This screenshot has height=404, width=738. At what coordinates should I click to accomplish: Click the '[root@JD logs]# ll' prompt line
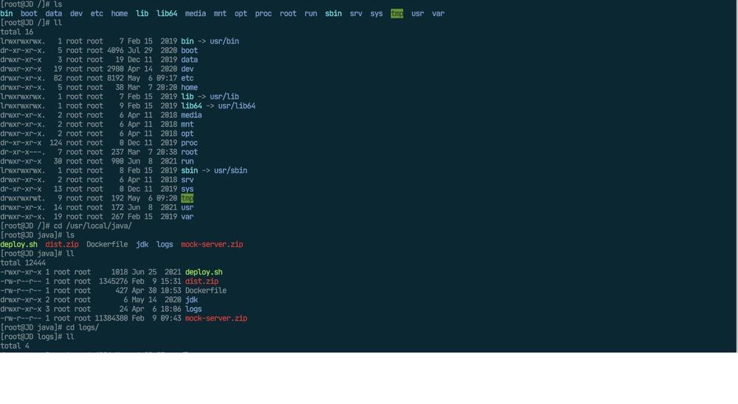pos(37,337)
